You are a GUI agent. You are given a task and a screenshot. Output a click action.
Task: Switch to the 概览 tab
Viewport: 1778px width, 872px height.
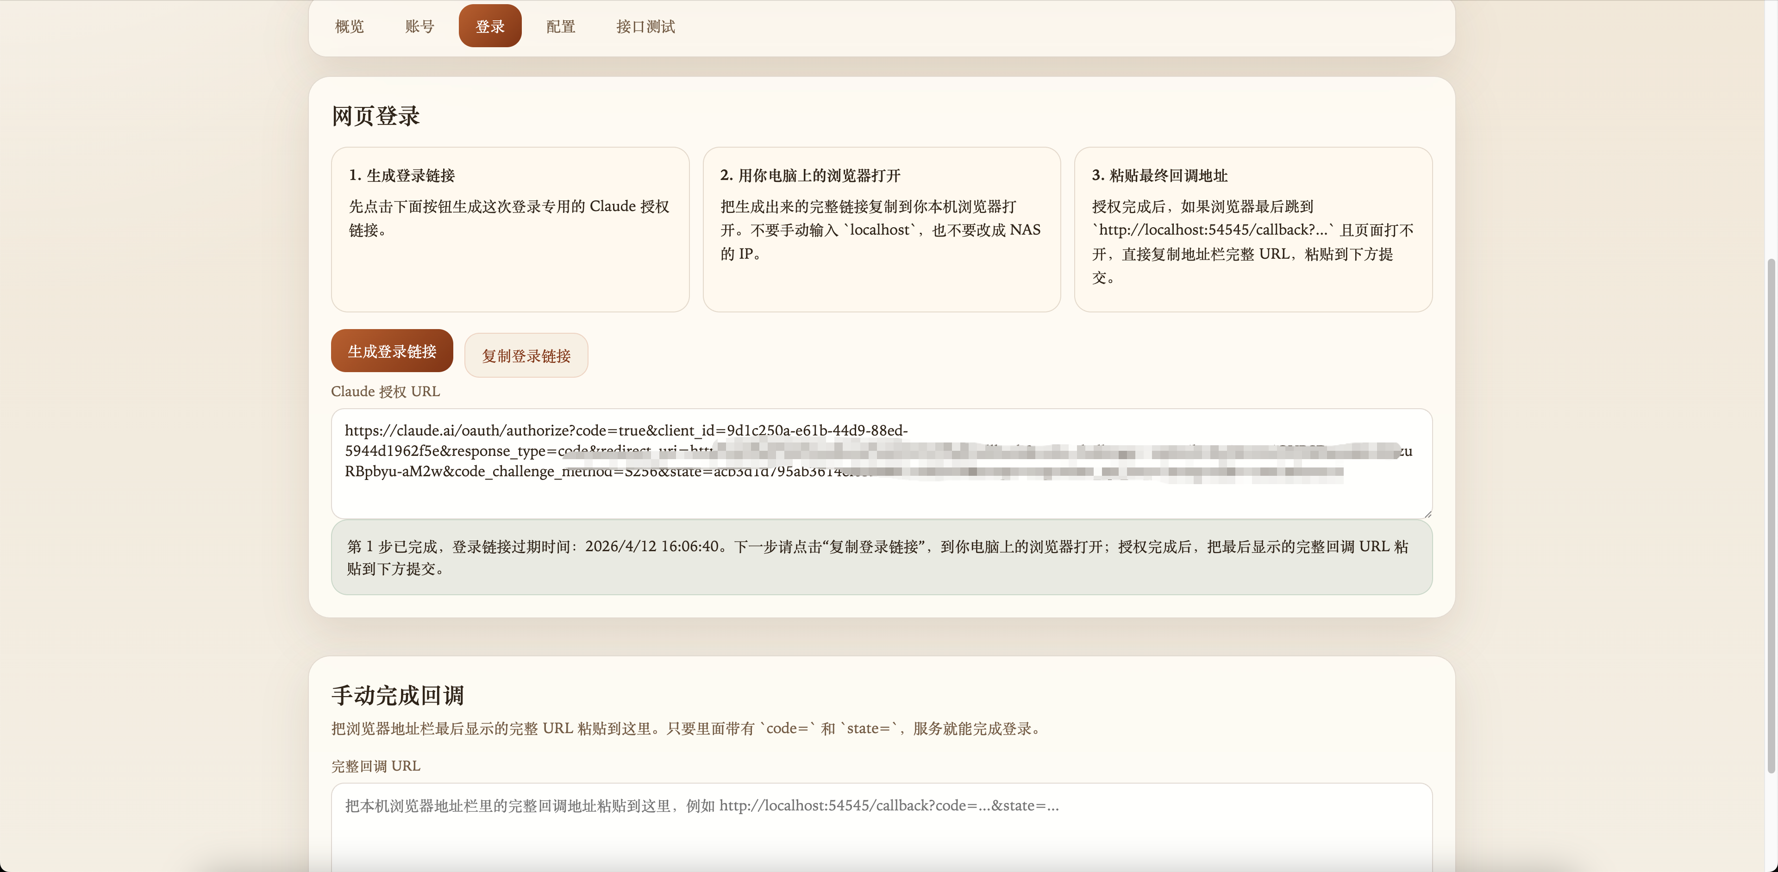tap(349, 26)
